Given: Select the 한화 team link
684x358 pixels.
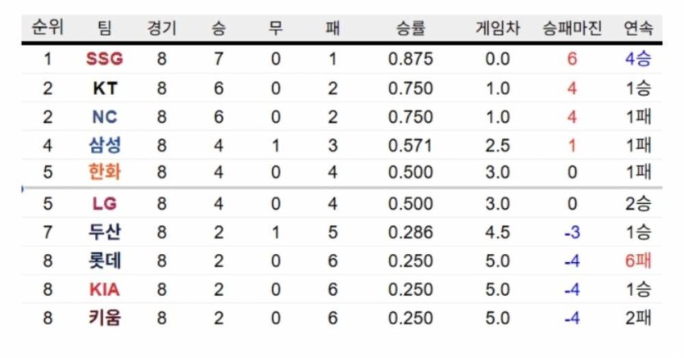Looking at the screenshot, I should 104,173.
